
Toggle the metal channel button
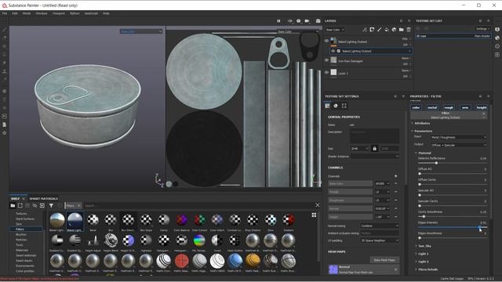(432, 108)
